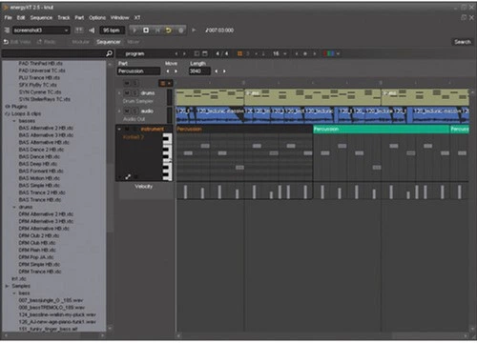Open the quantize value 16 dropdown

280,53
